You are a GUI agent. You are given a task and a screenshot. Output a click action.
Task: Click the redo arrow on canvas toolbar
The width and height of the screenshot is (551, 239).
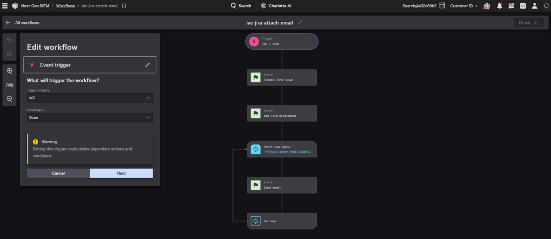[x=9, y=54]
